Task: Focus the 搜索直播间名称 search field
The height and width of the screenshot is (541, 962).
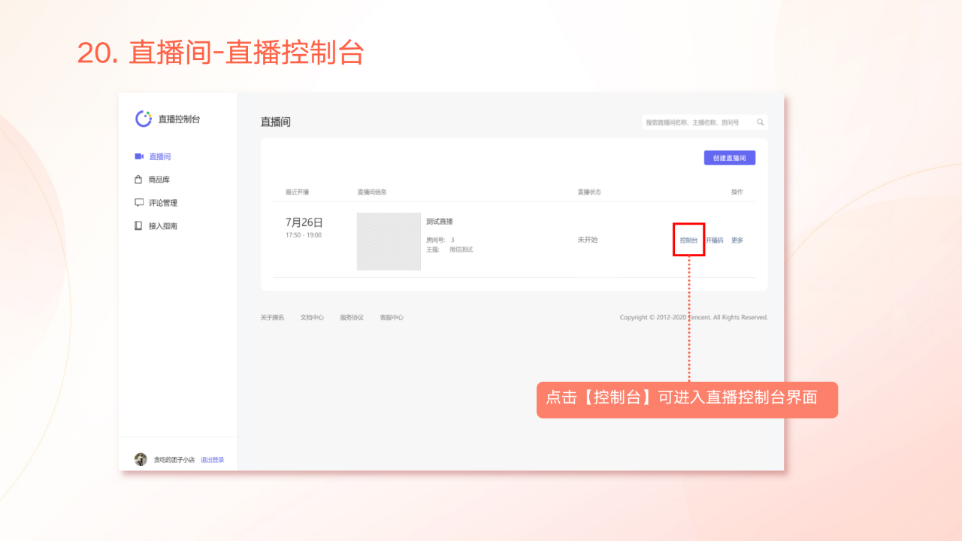Action: (705, 122)
